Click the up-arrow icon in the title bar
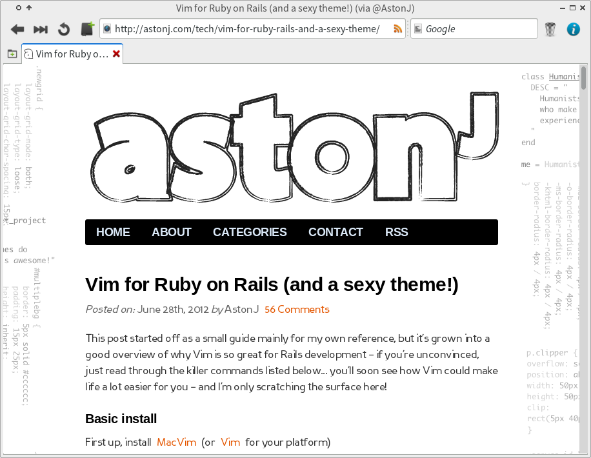The image size is (591, 458). 29,8
